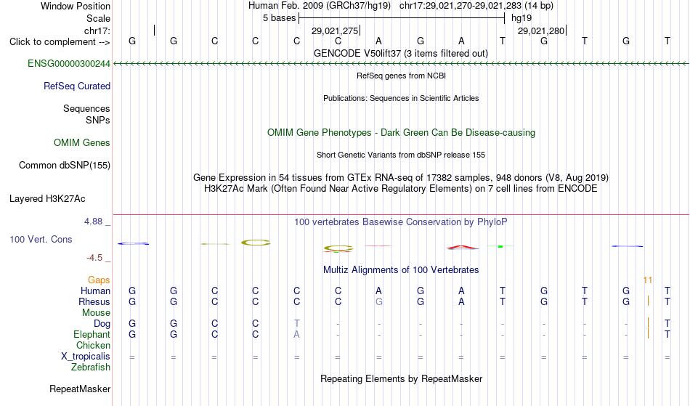Image resolution: width=690 pixels, height=406 pixels.
Task: Click the Human species row label
Action: [x=95, y=291]
